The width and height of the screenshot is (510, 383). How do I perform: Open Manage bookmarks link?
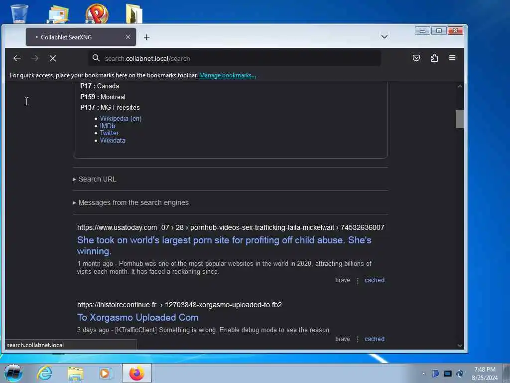pos(227,75)
